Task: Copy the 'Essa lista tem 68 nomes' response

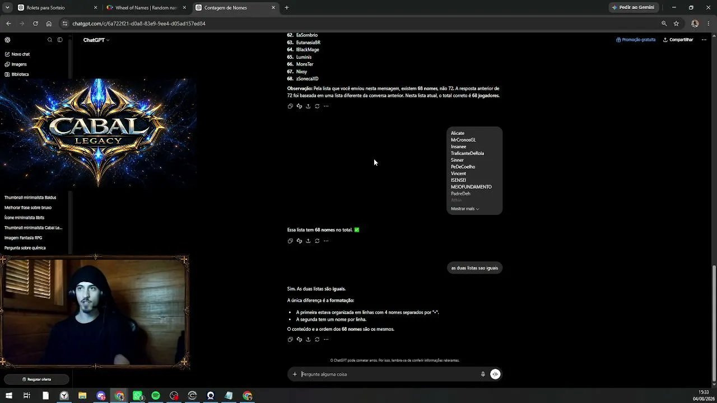Action: [x=290, y=241]
